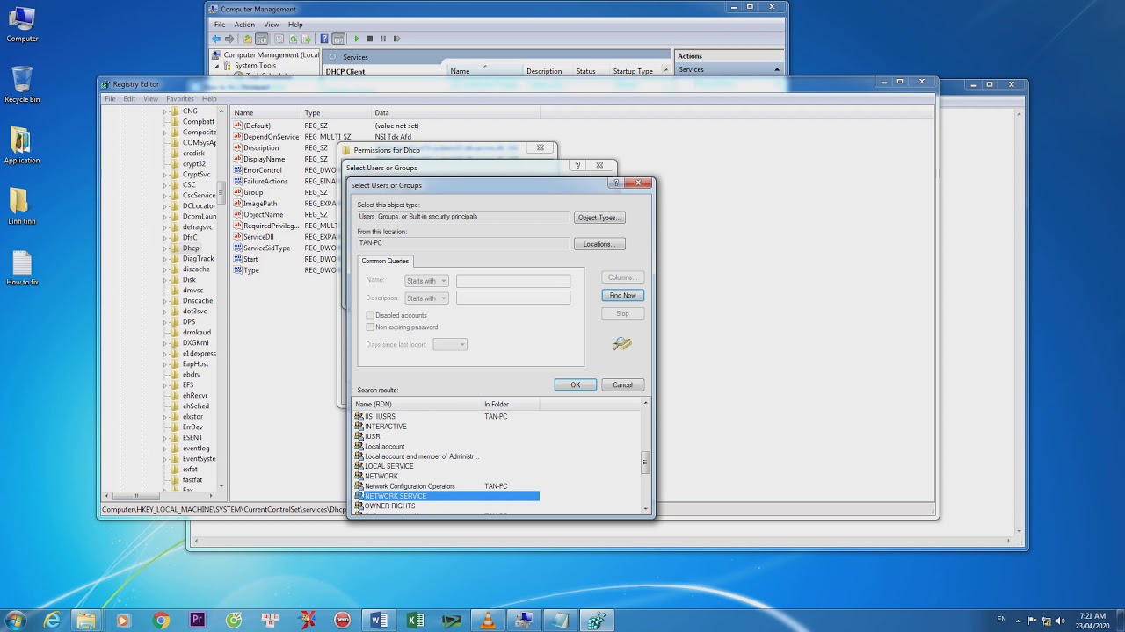Image resolution: width=1125 pixels, height=632 pixels.
Task: Open Nero from taskbar
Action: (343, 621)
